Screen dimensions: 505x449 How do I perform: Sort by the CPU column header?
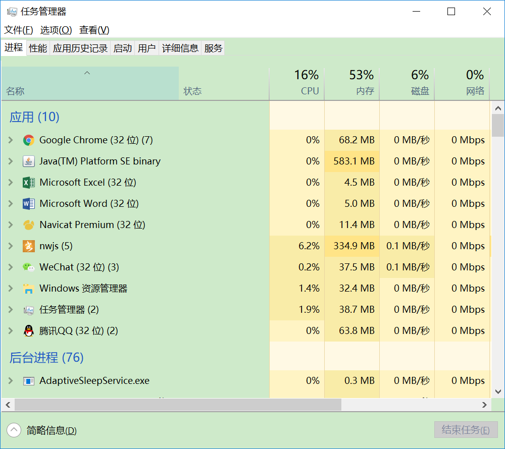click(x=296, y=84)
